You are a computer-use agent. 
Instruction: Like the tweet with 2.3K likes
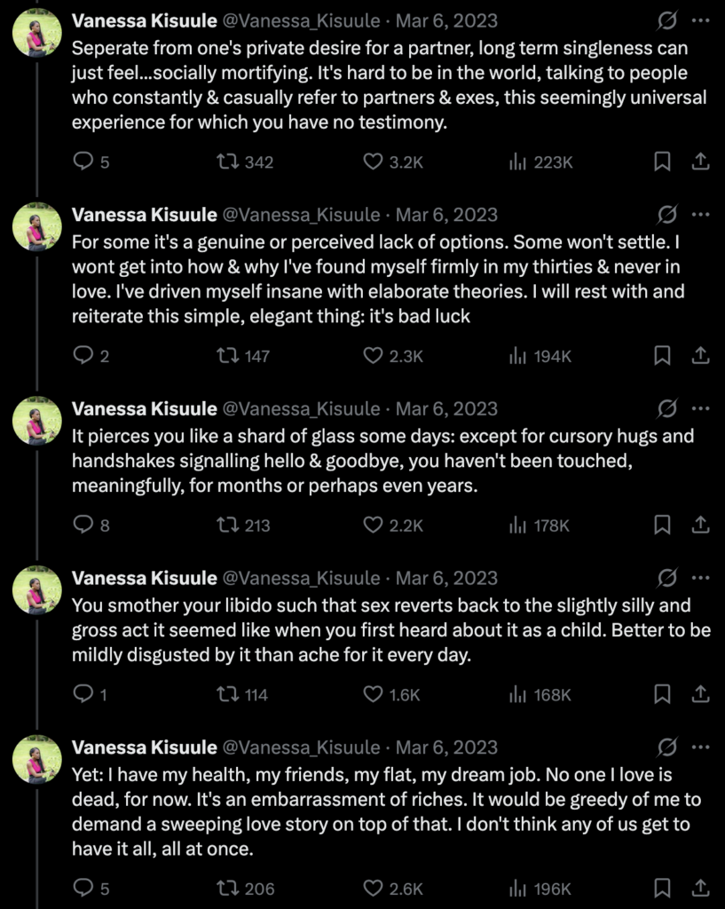pyautogui.click(x=374, y=356)
